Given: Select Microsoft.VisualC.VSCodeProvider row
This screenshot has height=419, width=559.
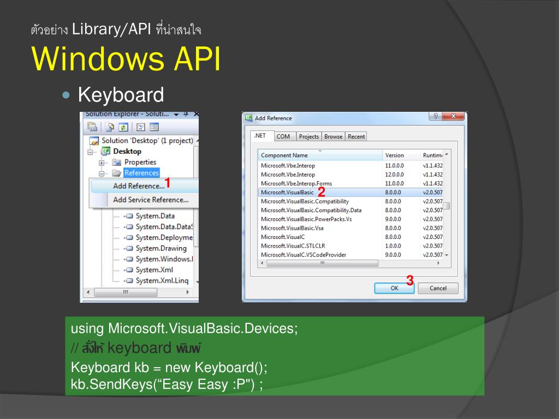Looking at the screenshot, I should pos(350,255).
